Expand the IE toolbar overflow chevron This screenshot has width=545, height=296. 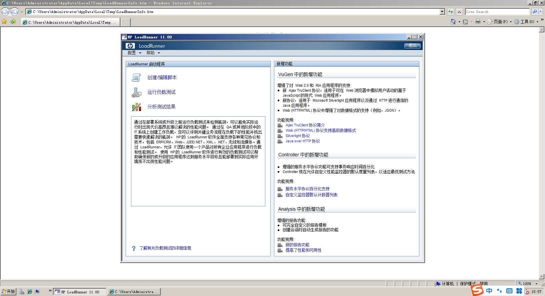click(x=542, y=20)
